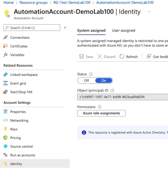This screenshot has height=171, width=168.
Task: Switch to the User assigned tab
Action: pos(123,31)
